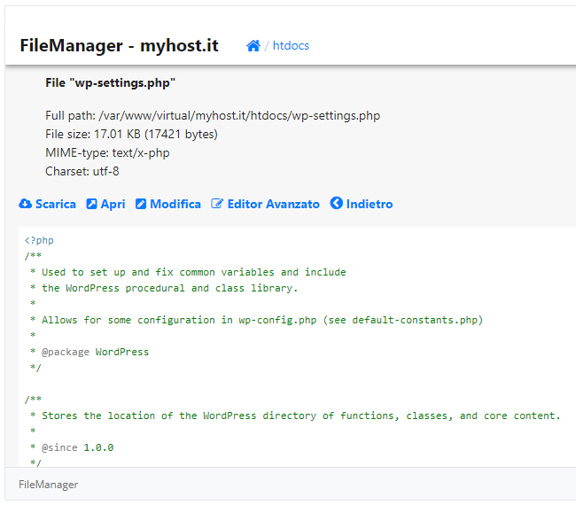Click the Editor Avanzato edit icon
Screen dimensions: 576x505
click(x=217, y=204)
